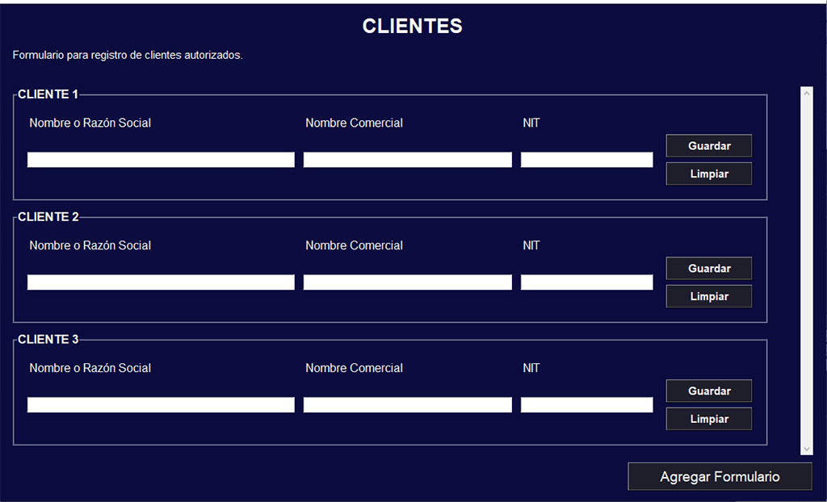Image resolution: width=827 pixels, height=502 pixels.
Task: Select the NIT field of Cliente 1
Action: 586,160
